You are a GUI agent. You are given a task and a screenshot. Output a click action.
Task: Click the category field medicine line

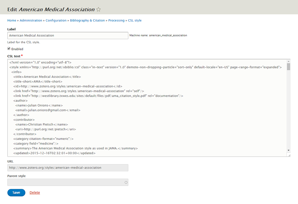36,144
